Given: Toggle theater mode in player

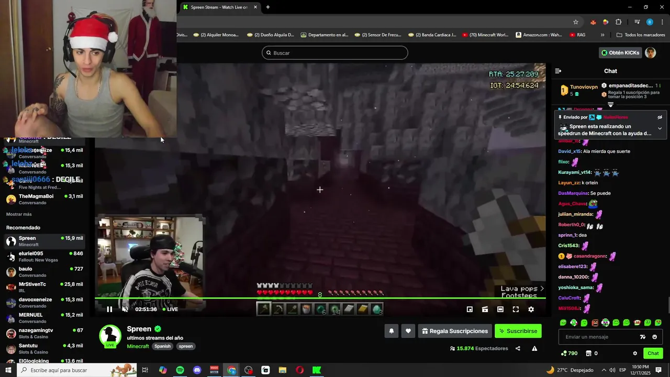Looking at the screenshot, I should (500, 309).
